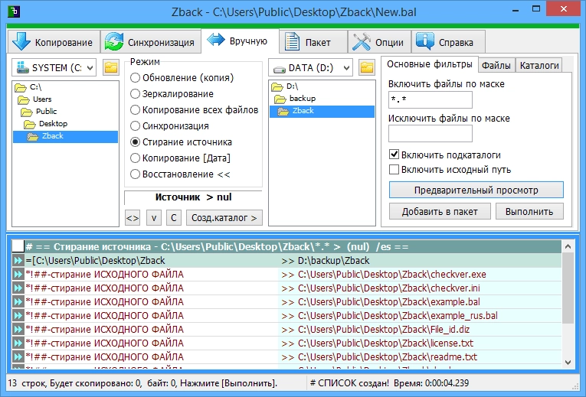Click the include files mask field
Screen dimensions: 586x397
point(430,99)
